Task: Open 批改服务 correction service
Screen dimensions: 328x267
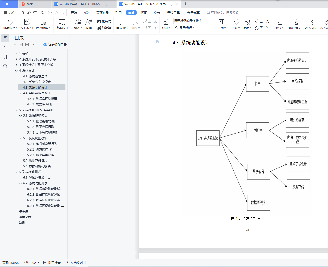Action: tap(43, 25)
